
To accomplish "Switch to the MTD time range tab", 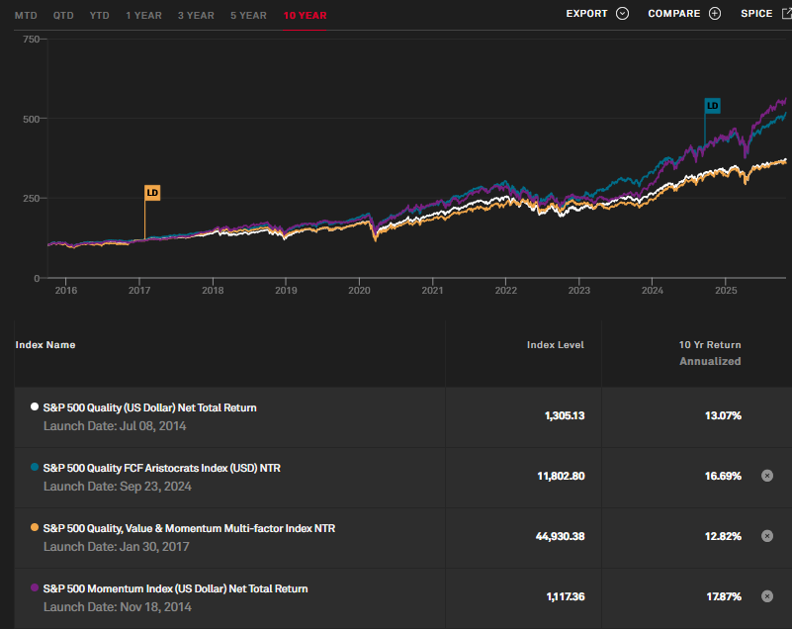I will pyautogui.click(x=26, y=16).
